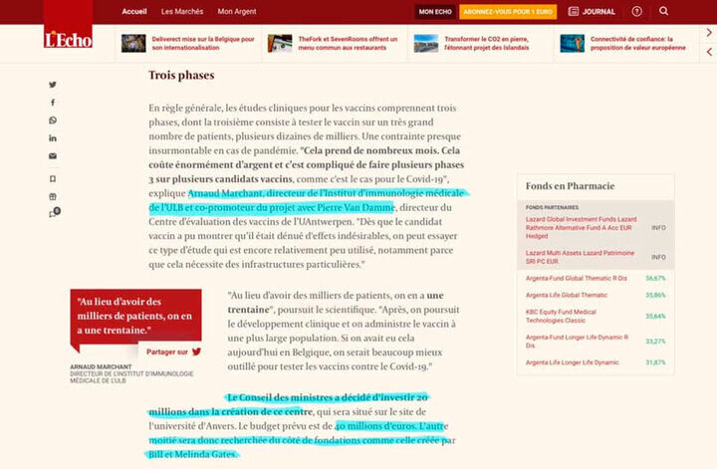
Task: Show previous headlines carousel arrow
Action: click(709, 52)
